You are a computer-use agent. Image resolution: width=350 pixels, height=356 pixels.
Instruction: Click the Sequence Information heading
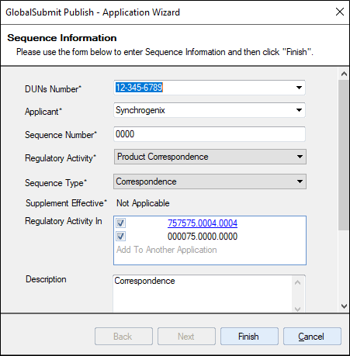pos(62,38)
